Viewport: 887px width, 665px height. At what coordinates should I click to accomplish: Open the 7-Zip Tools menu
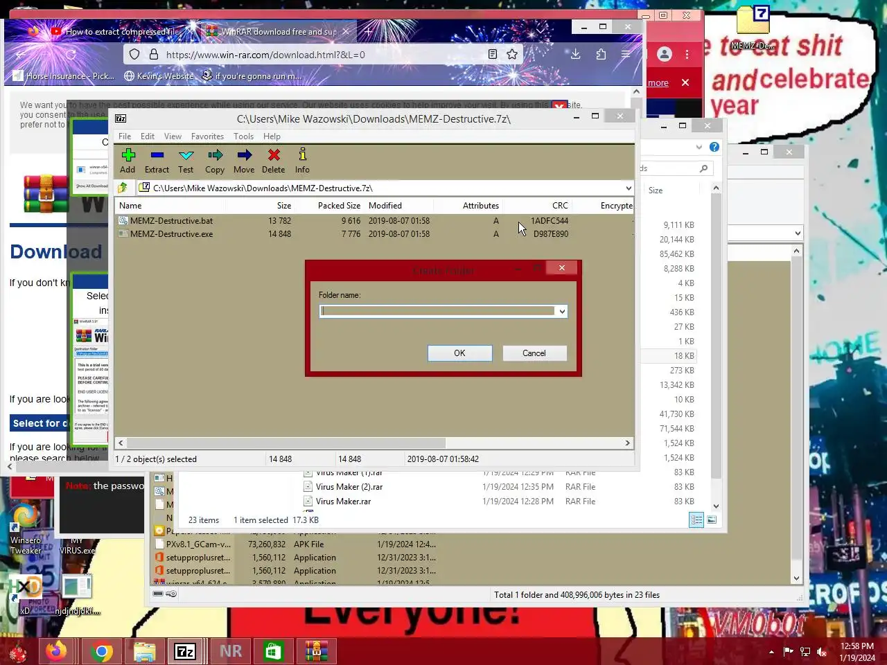(x=243, y=136)
